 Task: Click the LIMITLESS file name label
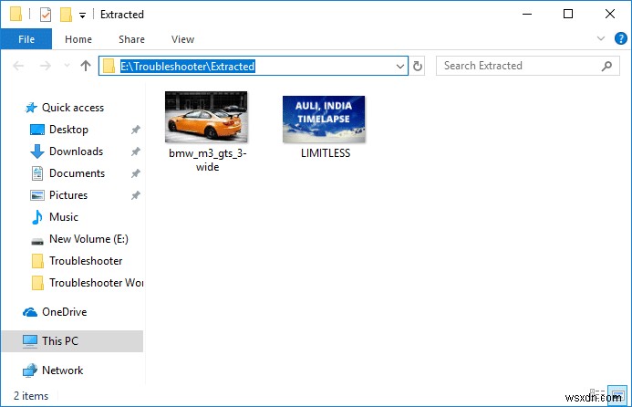click(x=326, y=153)
